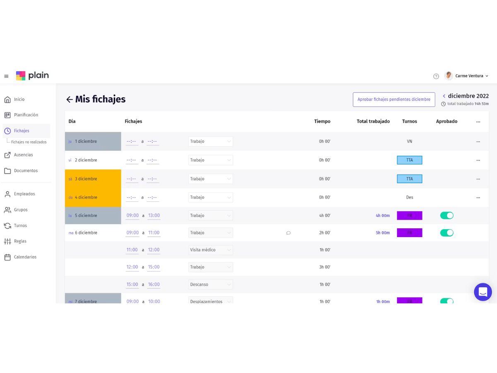
Task: Go to previous month with chevron
Action: coord(444,96)
